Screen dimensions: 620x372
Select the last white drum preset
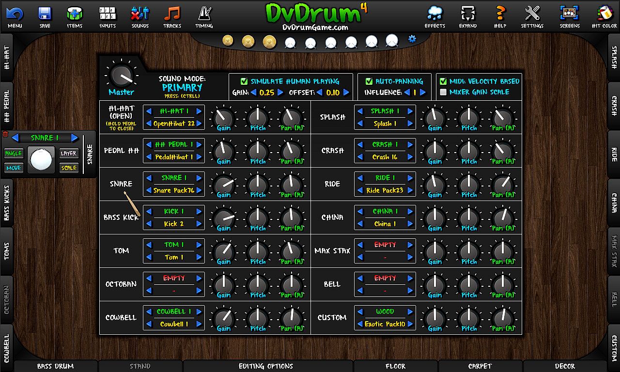pyautogui.click(x=392, y=41)
